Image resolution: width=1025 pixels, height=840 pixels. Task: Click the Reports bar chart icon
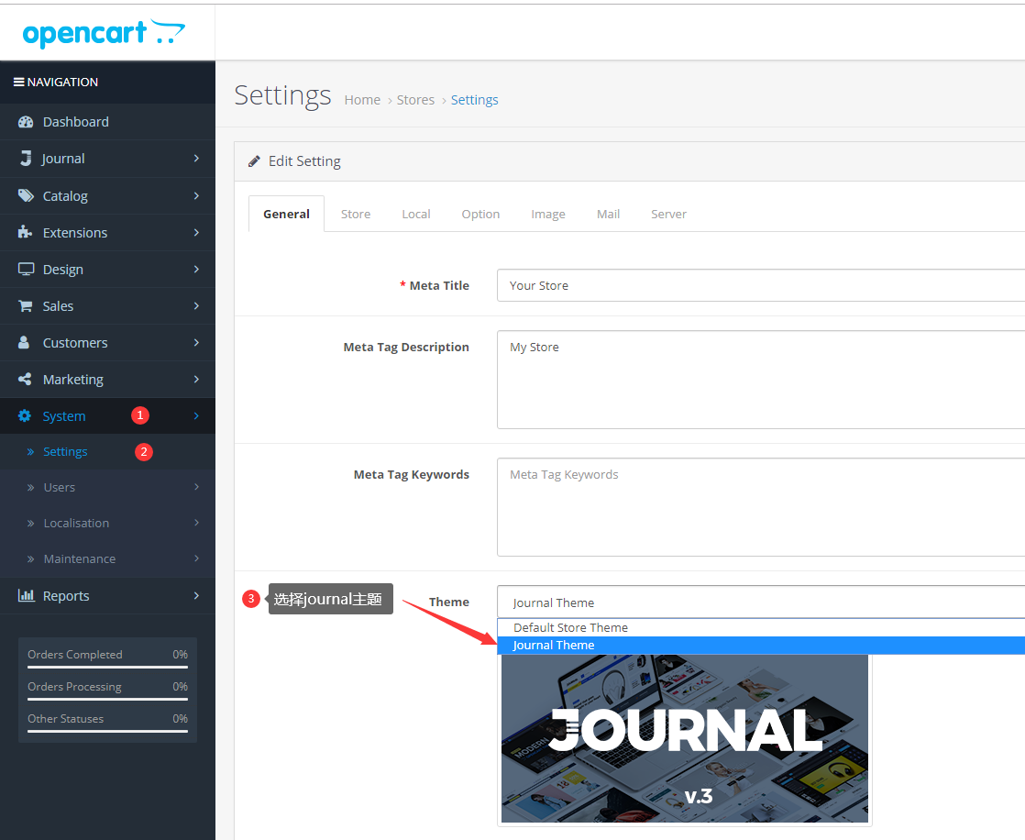[27, 595]
